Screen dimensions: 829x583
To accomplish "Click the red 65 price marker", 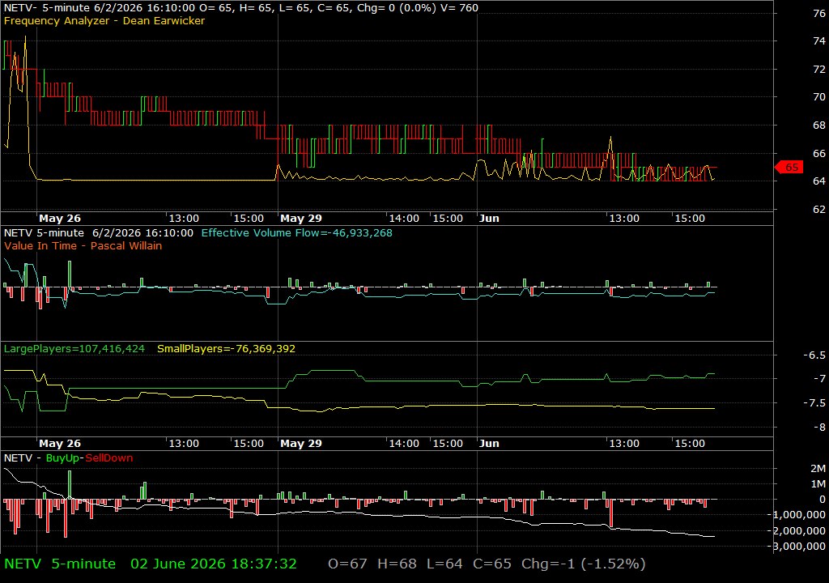I will [789, 167].
